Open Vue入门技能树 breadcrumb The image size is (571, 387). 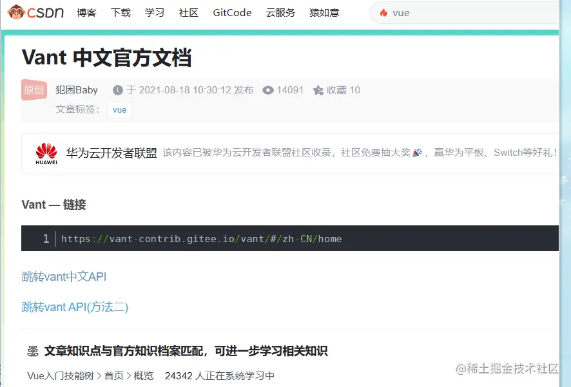(x=61, y=375)
